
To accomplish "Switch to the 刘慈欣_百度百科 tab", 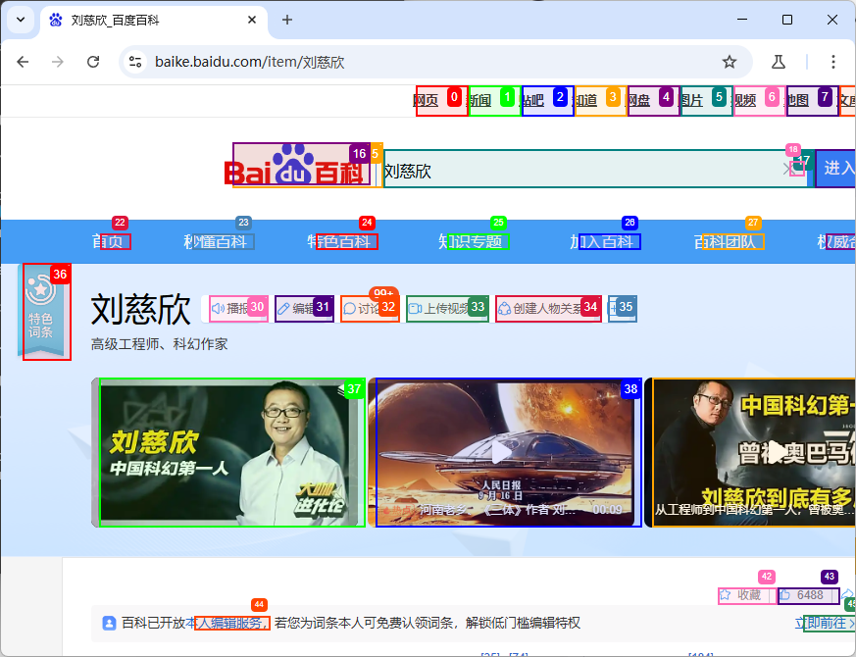I will pos(154,21).
